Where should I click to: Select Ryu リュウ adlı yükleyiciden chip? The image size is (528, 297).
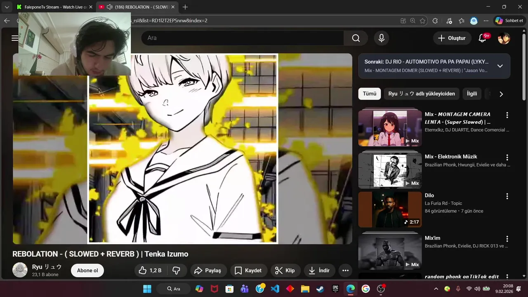[422, 94]
